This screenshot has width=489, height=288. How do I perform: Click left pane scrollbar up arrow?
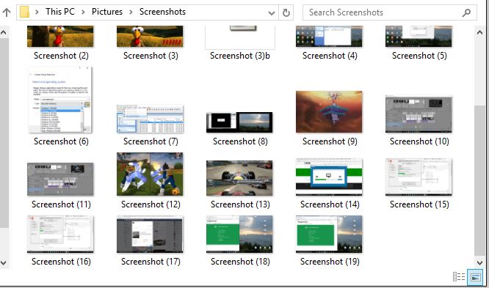pyautogui.click(x=4, y=32)
